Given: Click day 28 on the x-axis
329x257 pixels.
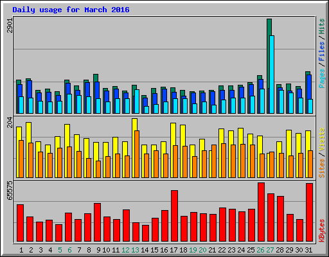Looking at the screenshot, I should click(280, 250).
